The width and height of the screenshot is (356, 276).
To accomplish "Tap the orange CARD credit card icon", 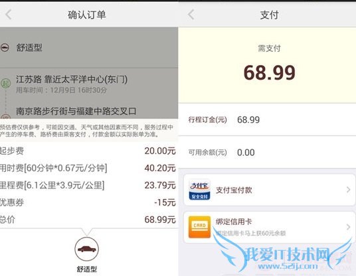I will [199, 227].
